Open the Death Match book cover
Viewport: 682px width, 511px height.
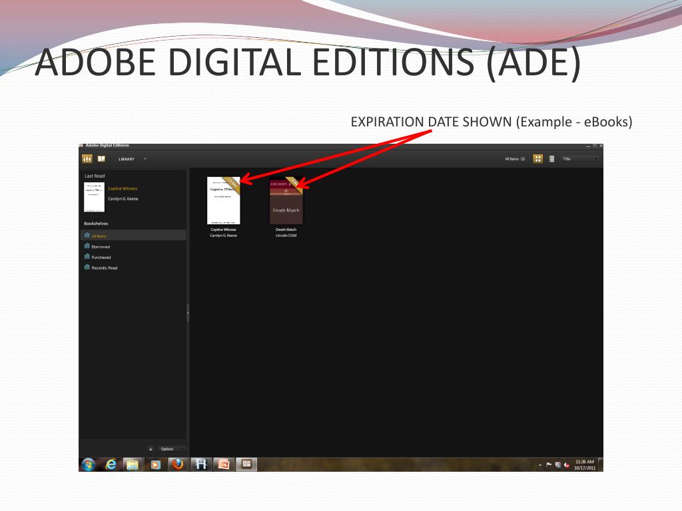click(x=286, y=201)
